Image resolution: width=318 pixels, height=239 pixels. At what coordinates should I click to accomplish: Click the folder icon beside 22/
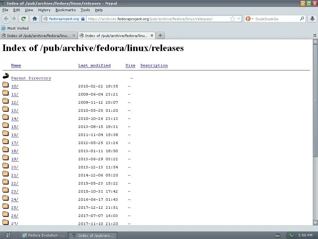(x=6, y=182)
